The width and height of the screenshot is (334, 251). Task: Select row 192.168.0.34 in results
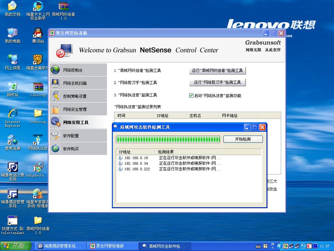169,163
